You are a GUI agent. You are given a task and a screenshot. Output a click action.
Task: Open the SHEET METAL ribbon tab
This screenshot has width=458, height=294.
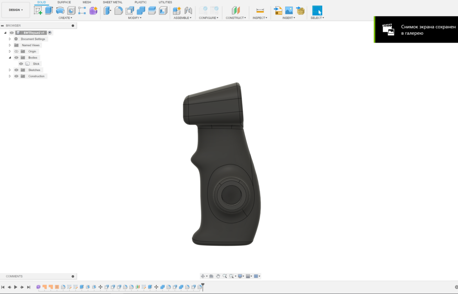pyautogui.click(x=113, y=2)
